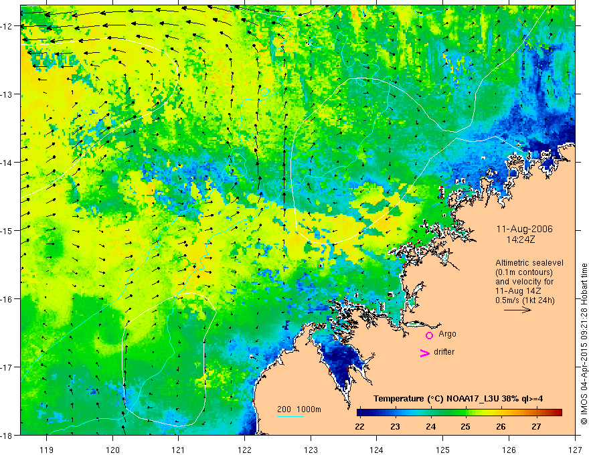The width and height of the screenshot is (589, 455).
Task: Click the '(0.1m contours)' caption line
Action: click(x=524, y=272)
